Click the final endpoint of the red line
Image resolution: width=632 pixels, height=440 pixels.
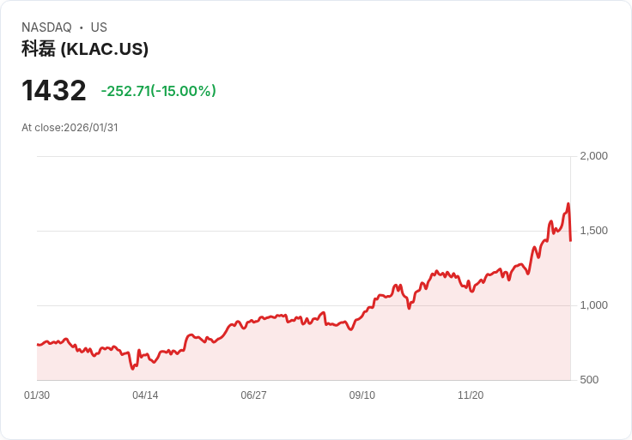(x=570, y=241)
